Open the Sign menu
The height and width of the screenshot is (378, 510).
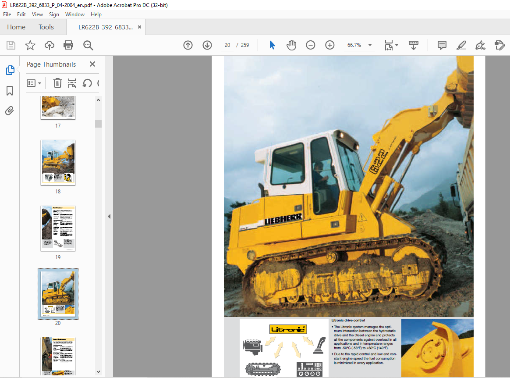[x=54, y=14]
